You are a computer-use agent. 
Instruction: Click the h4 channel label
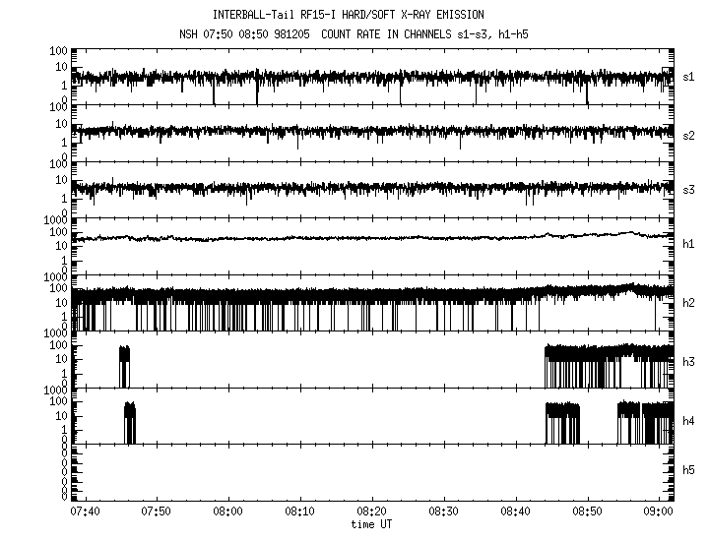click(689, 421)
